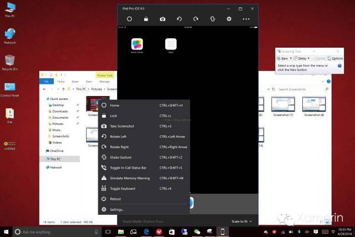Click the Explorer help question mark icon
Viewport: 355px width, 237px height.
(x=328, y=82)
